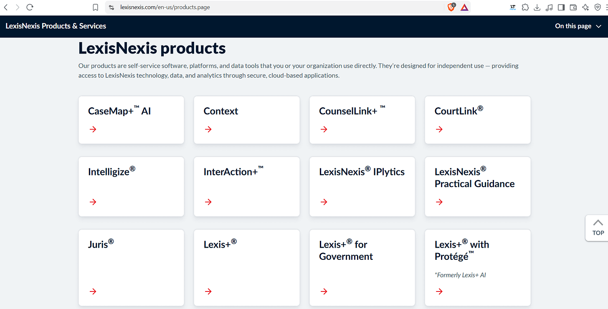Open the Brave Wallet icon
This screenshot has height=309, width=608.
[x=573, y=7]
